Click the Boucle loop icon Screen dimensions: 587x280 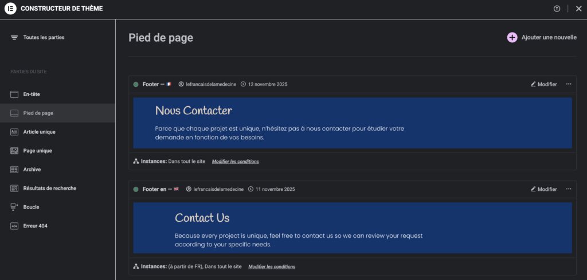15,207
